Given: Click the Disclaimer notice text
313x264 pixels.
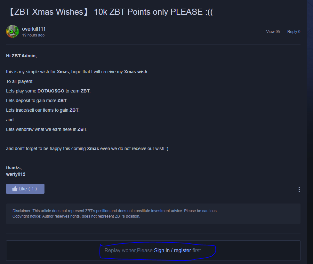Looking at the screenshot, I should click(x=115, y=211).
